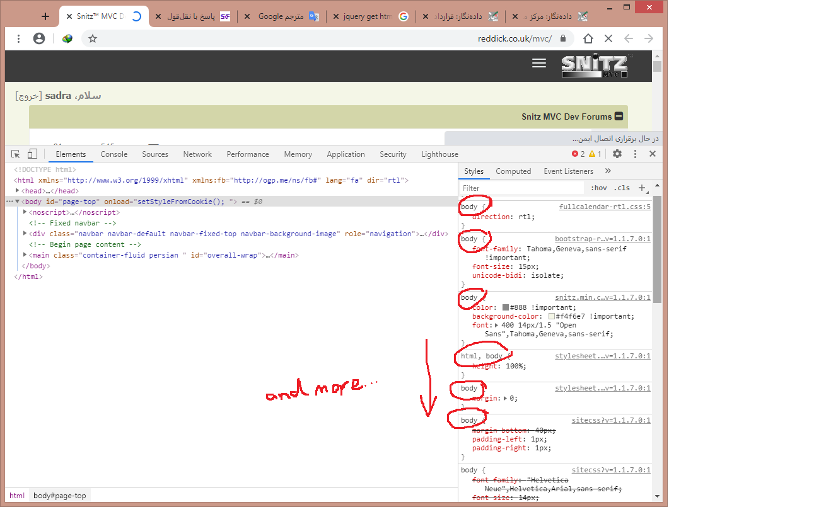Screen dimensions: 814x507
Task: Toggle the device toolbar icon
Action: pos(32,154)
